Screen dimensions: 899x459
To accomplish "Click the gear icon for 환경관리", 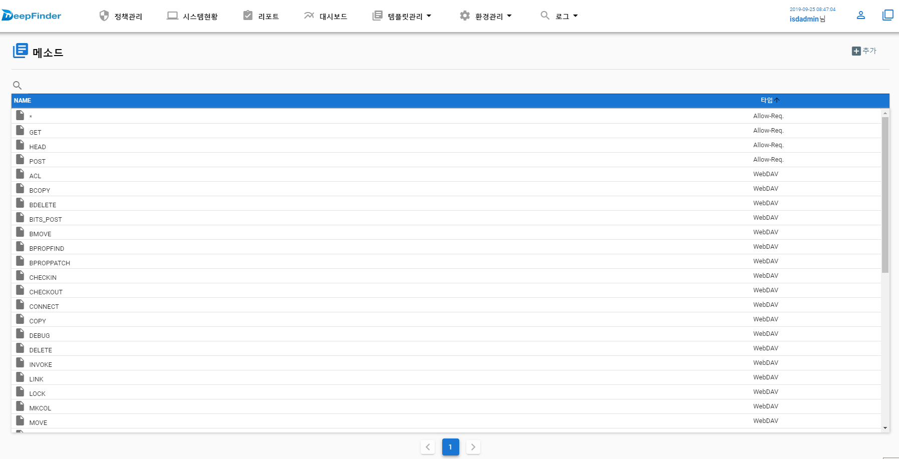I will tap(465, 16).
